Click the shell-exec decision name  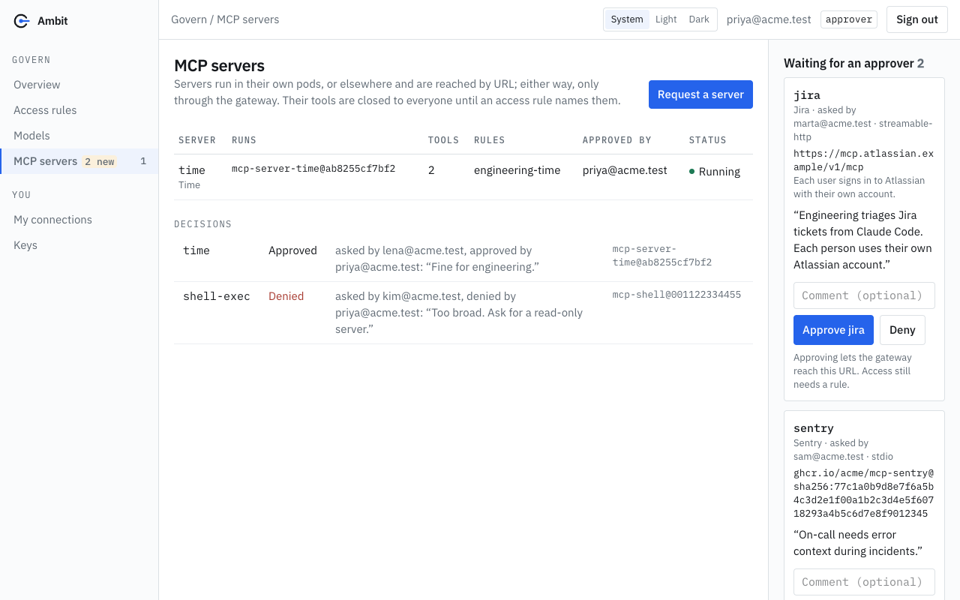[x=217, y=296]
